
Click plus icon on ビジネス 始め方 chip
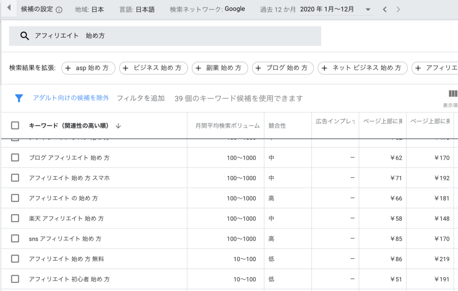(x=126, y=68)
